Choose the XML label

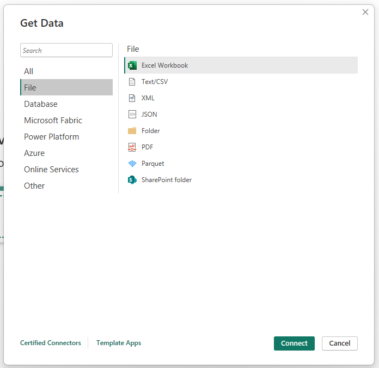tap(148, 98)
